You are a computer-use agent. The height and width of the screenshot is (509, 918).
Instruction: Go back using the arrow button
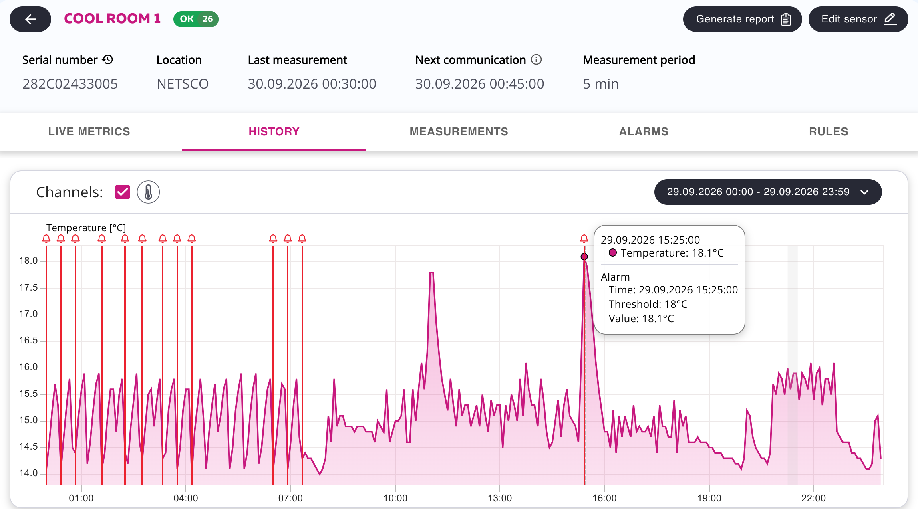(30, 19)
